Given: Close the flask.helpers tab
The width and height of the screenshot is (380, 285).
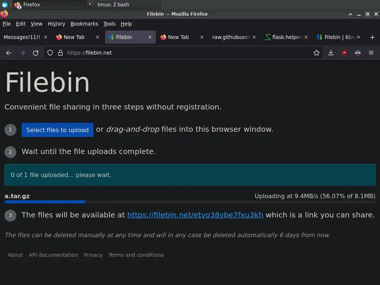Looking at the screenshot, I should click(306, 37).
